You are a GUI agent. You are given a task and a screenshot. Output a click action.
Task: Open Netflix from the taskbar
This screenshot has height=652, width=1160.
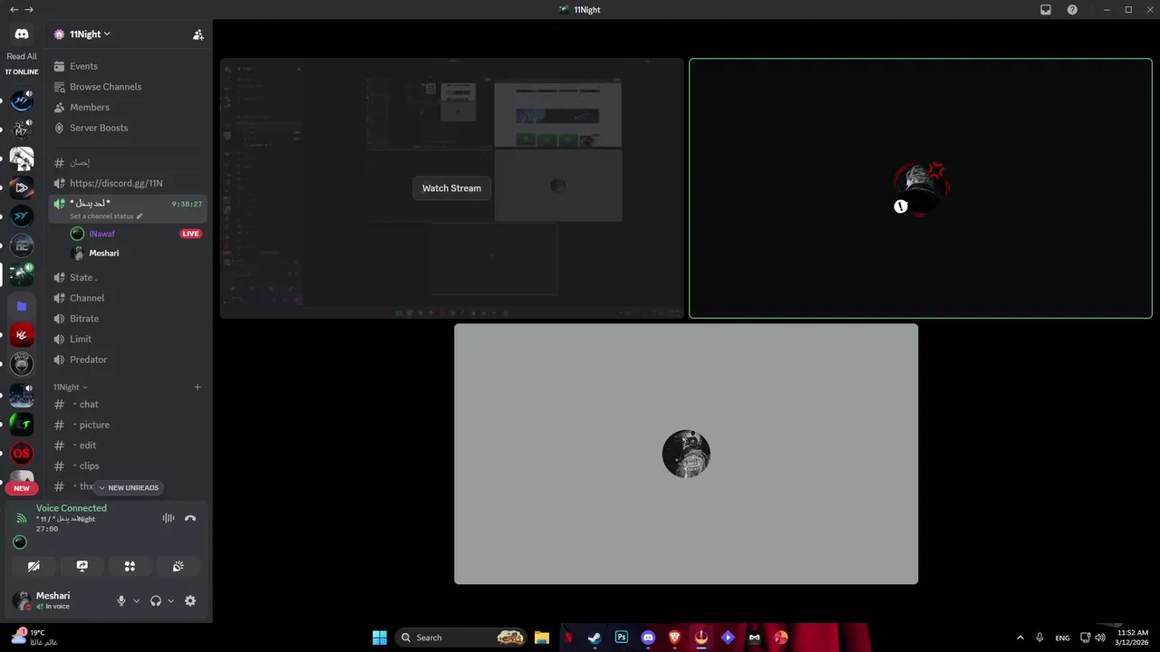point(568,638)
